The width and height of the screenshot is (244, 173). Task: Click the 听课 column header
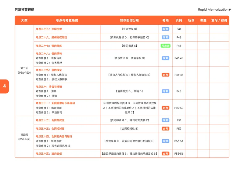point(191,20)
